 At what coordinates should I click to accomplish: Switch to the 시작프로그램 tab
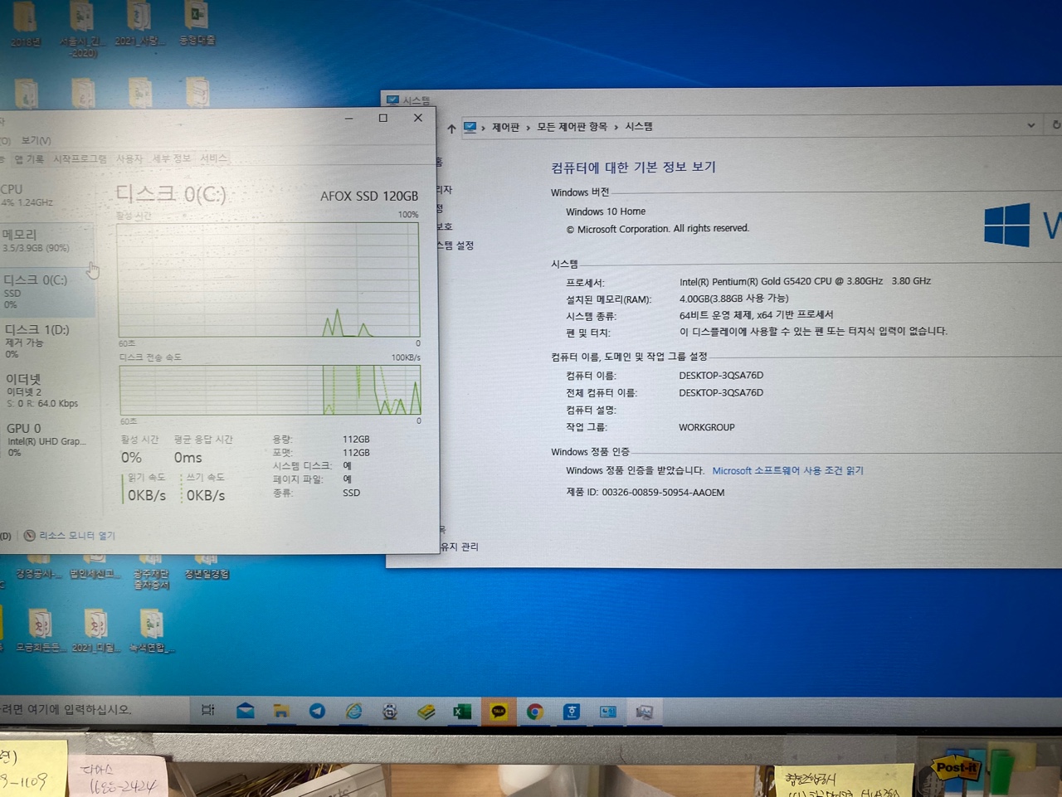[x=80, y=158]
